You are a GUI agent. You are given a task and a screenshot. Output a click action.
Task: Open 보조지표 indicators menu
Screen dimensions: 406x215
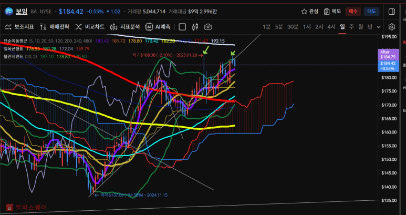[19, 27]
